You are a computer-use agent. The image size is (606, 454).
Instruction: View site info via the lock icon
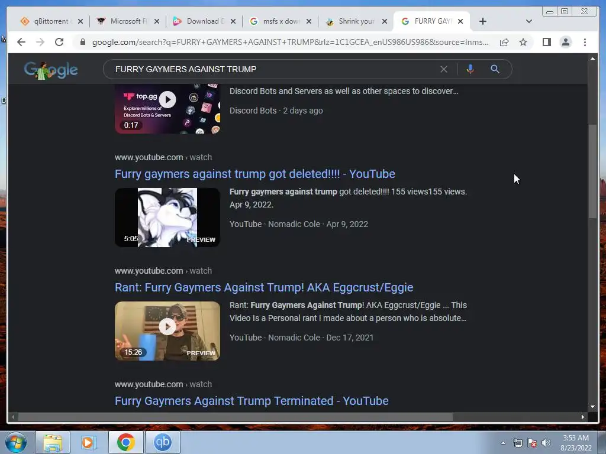[x=83, y=42]
